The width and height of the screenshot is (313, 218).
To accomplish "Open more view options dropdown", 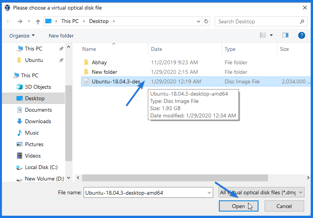I will pos(271,35).
